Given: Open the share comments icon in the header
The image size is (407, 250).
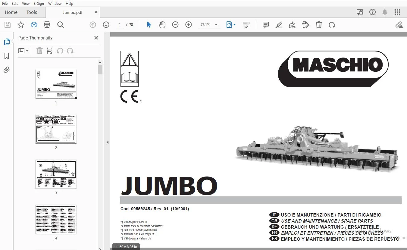Looking at the screenshot, I should (x=360, y=12).
